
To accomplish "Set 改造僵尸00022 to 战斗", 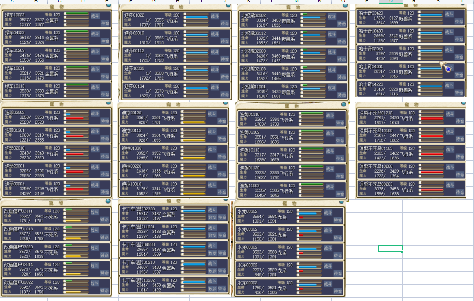I will (95, 283).
